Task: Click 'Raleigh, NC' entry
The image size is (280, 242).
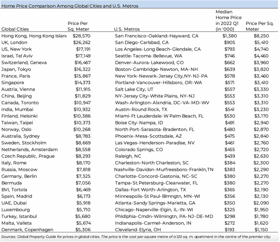Action: 128,156
